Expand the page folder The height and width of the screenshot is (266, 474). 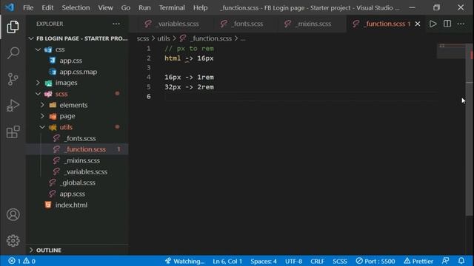click(x=42, y=116)
